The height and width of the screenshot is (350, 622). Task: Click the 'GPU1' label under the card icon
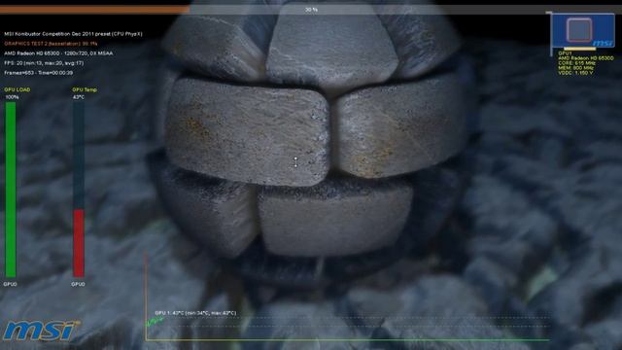coord(565,53)
